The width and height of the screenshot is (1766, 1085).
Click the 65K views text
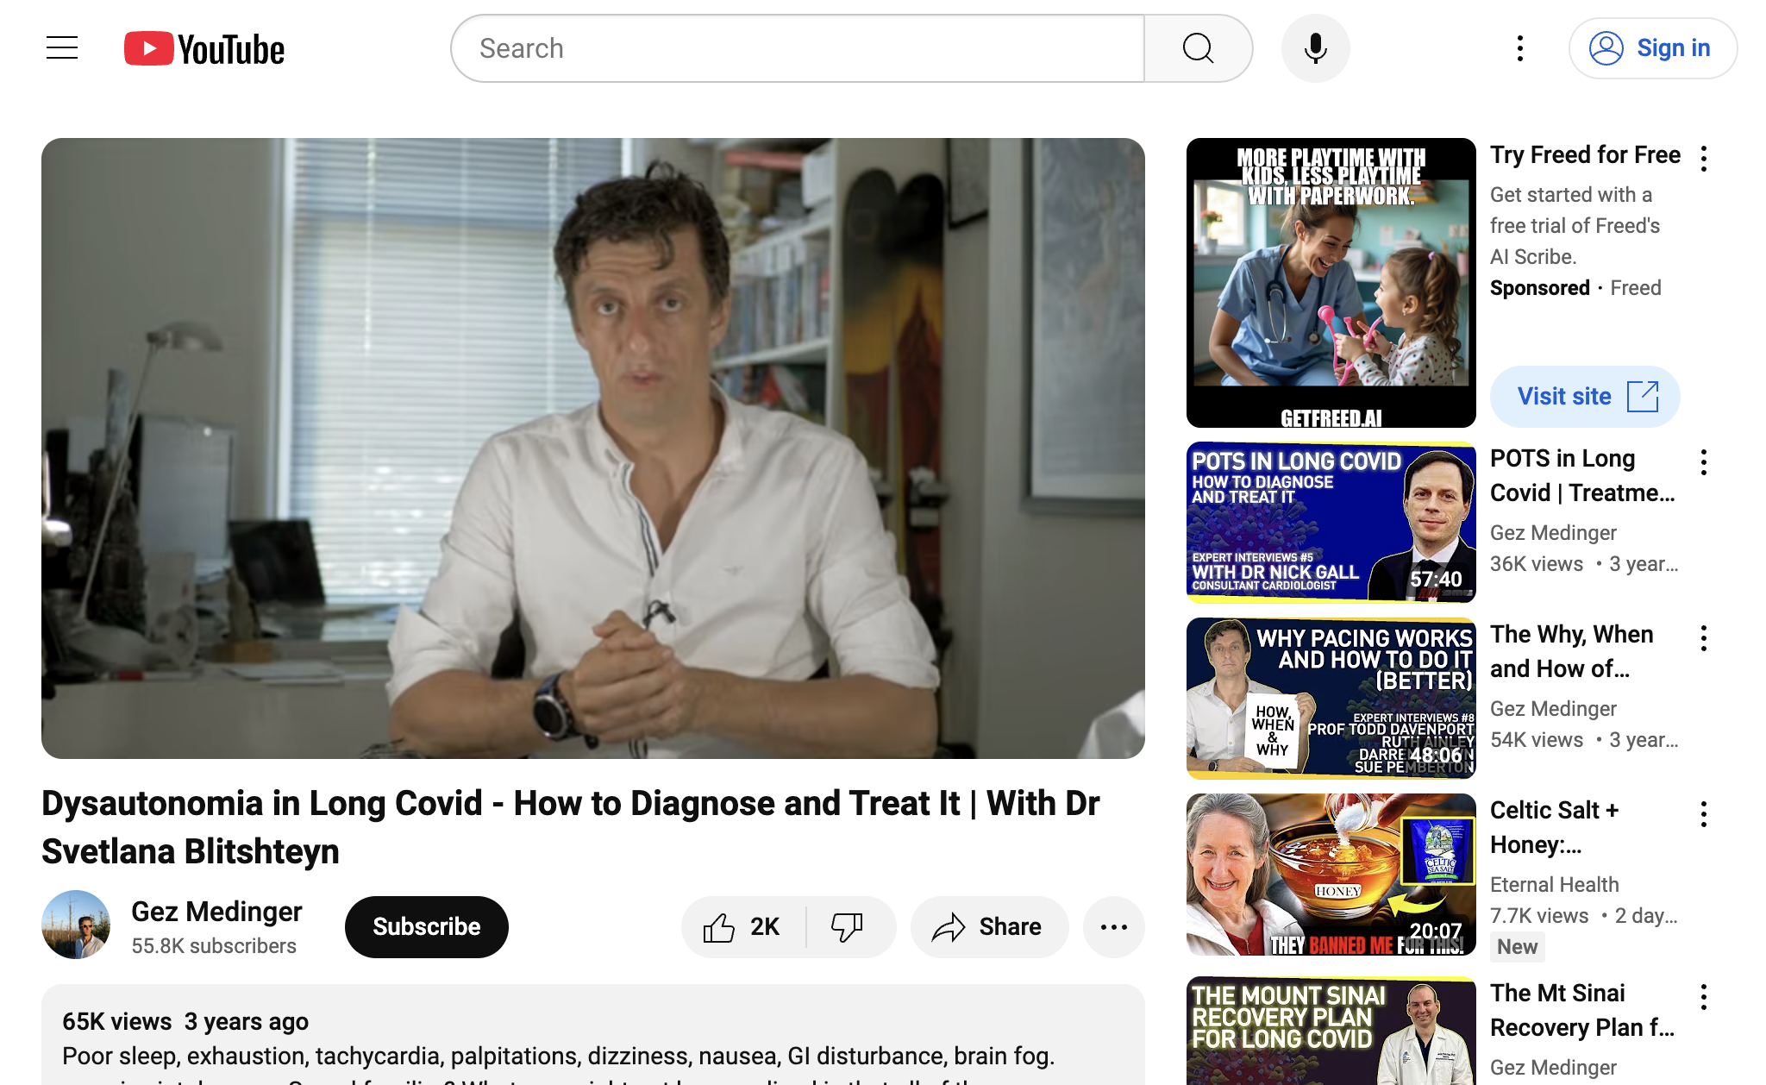coord(116,1021)
